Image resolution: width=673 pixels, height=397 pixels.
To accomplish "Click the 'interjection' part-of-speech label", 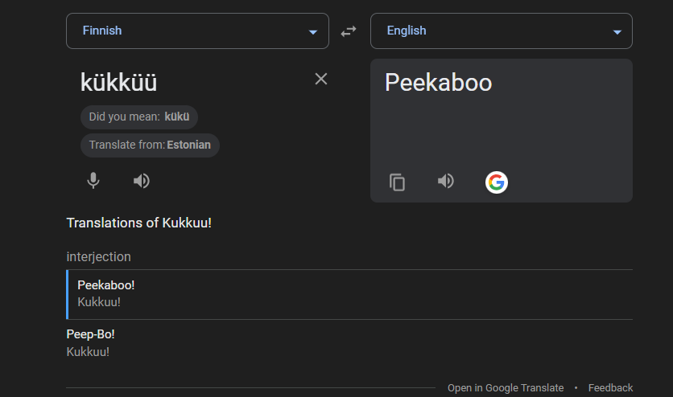I will 98,256.
